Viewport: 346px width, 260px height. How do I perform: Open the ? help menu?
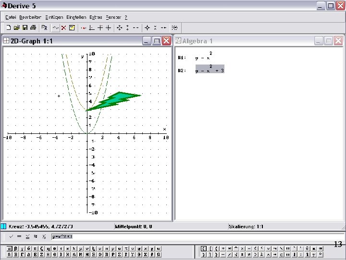[x=126, y=17]
